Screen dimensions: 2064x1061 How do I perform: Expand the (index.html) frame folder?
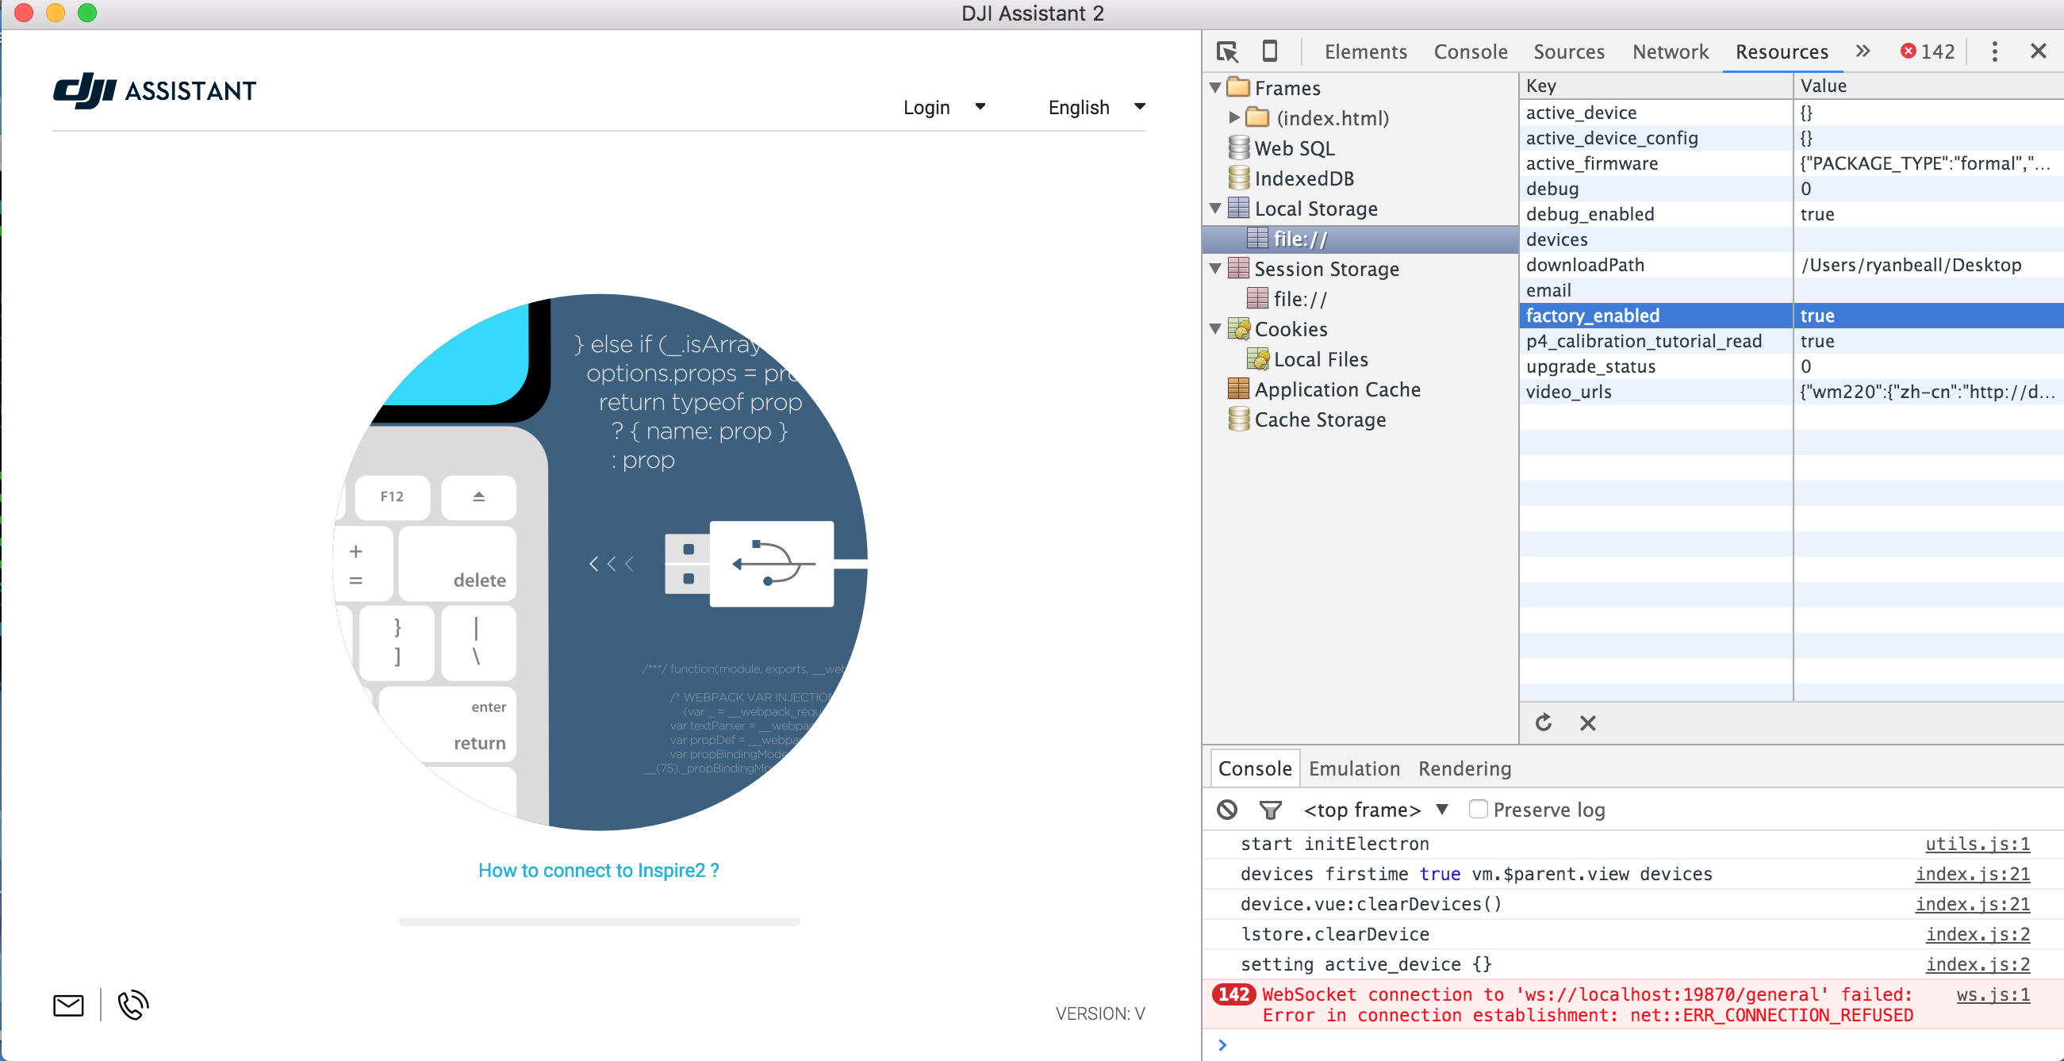tap(1234, 117)
